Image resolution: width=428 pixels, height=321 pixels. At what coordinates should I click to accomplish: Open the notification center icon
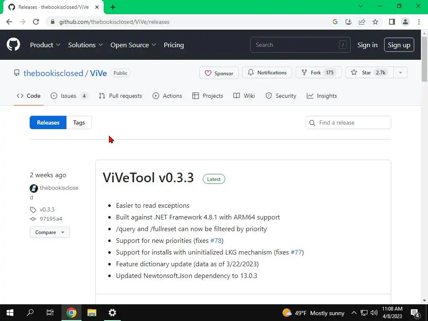tap(415, 313)
